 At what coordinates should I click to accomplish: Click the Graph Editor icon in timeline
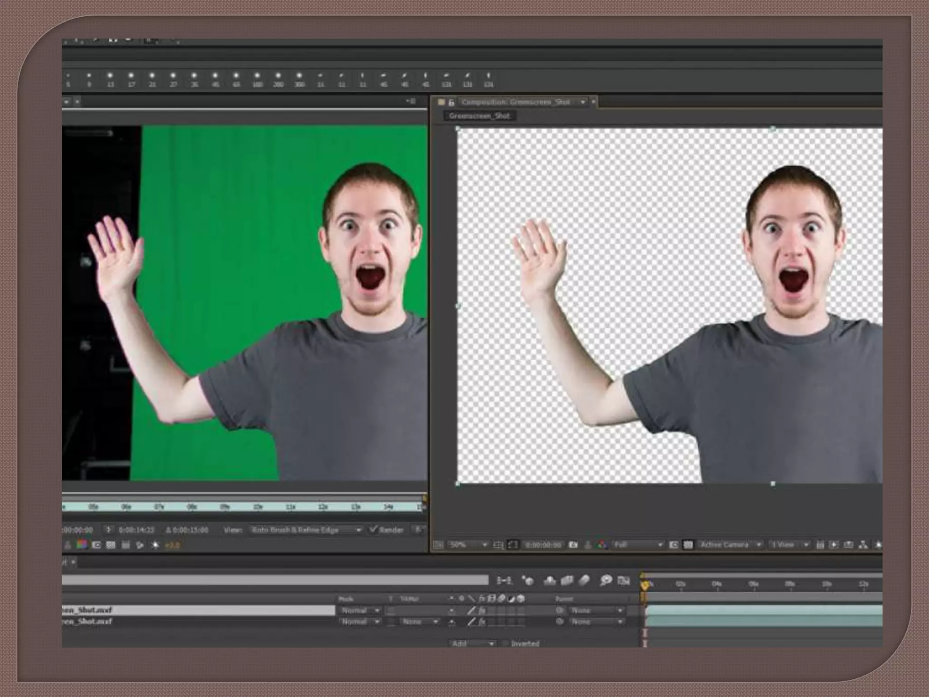click(624, 580)
